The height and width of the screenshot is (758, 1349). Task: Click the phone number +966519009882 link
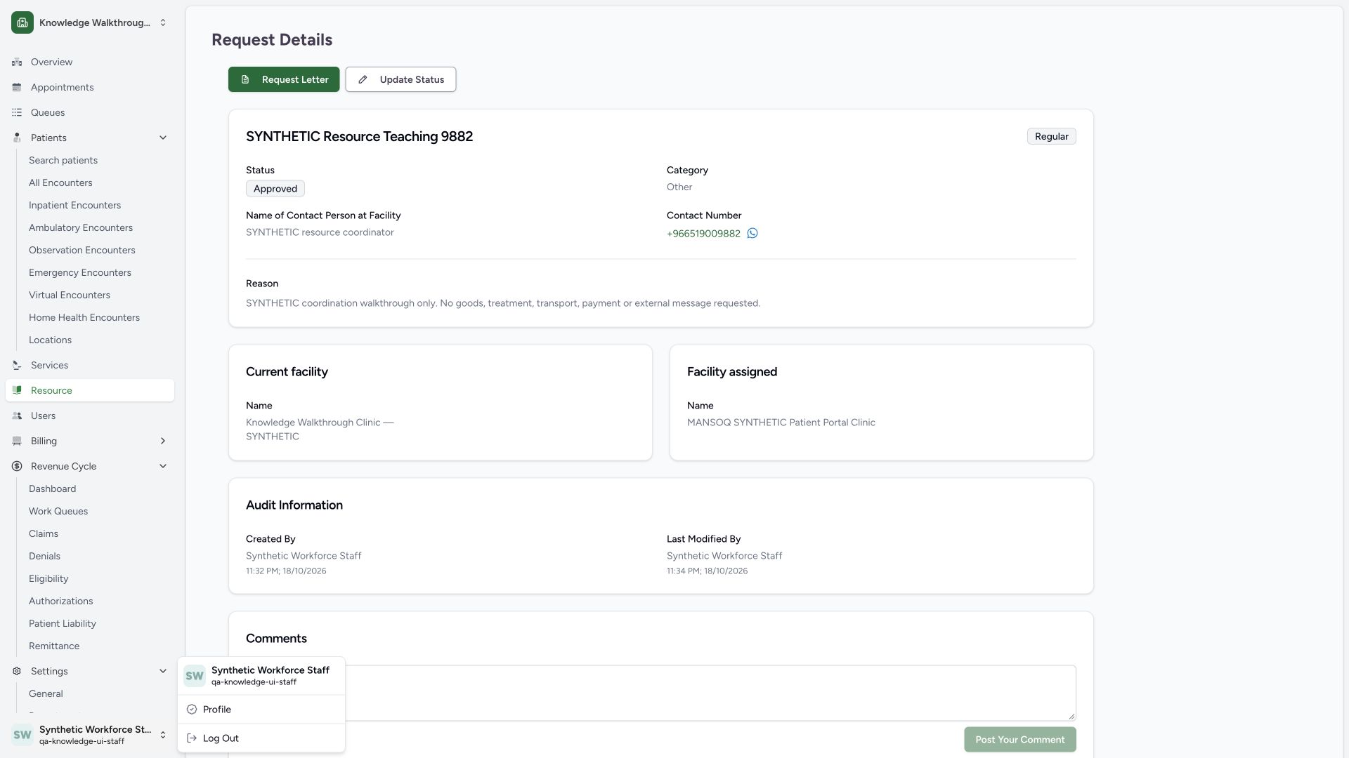click(x=703, y=234)
